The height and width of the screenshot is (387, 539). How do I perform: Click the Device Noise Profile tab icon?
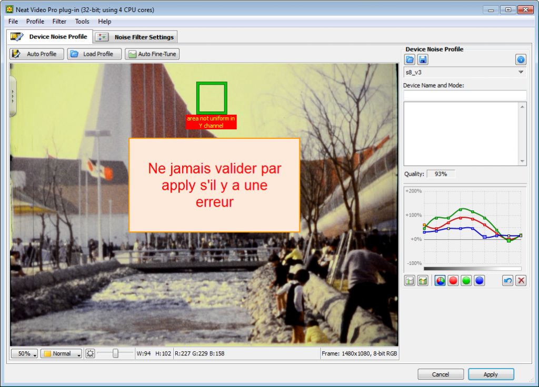17,37
